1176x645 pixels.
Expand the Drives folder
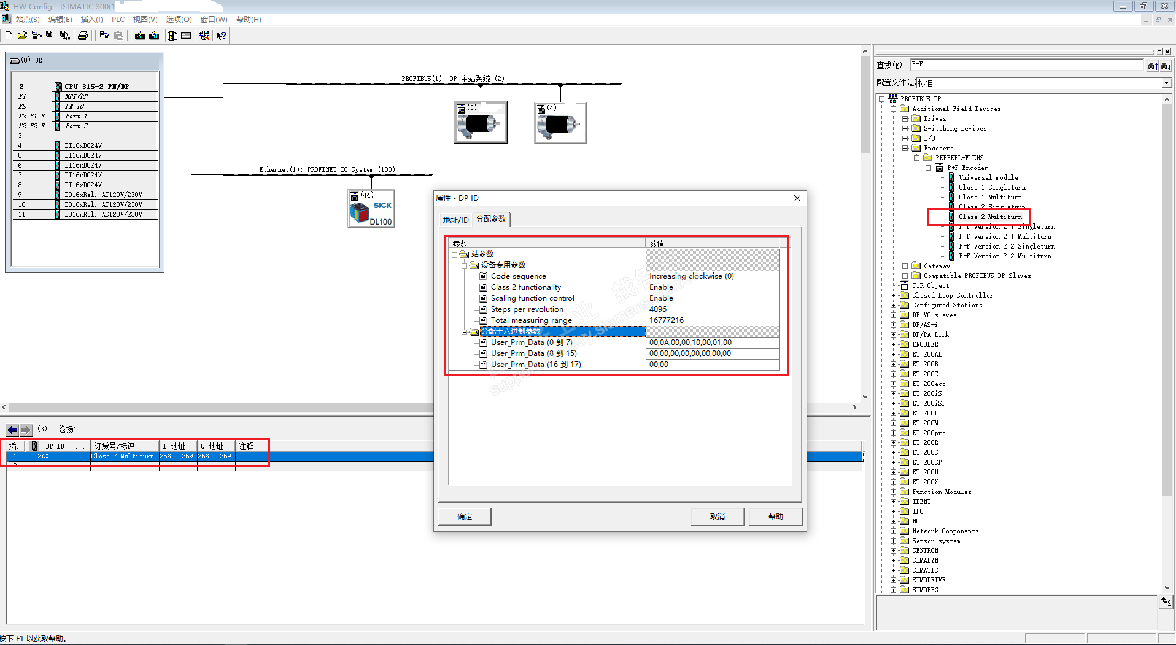(x=905, y=118)
